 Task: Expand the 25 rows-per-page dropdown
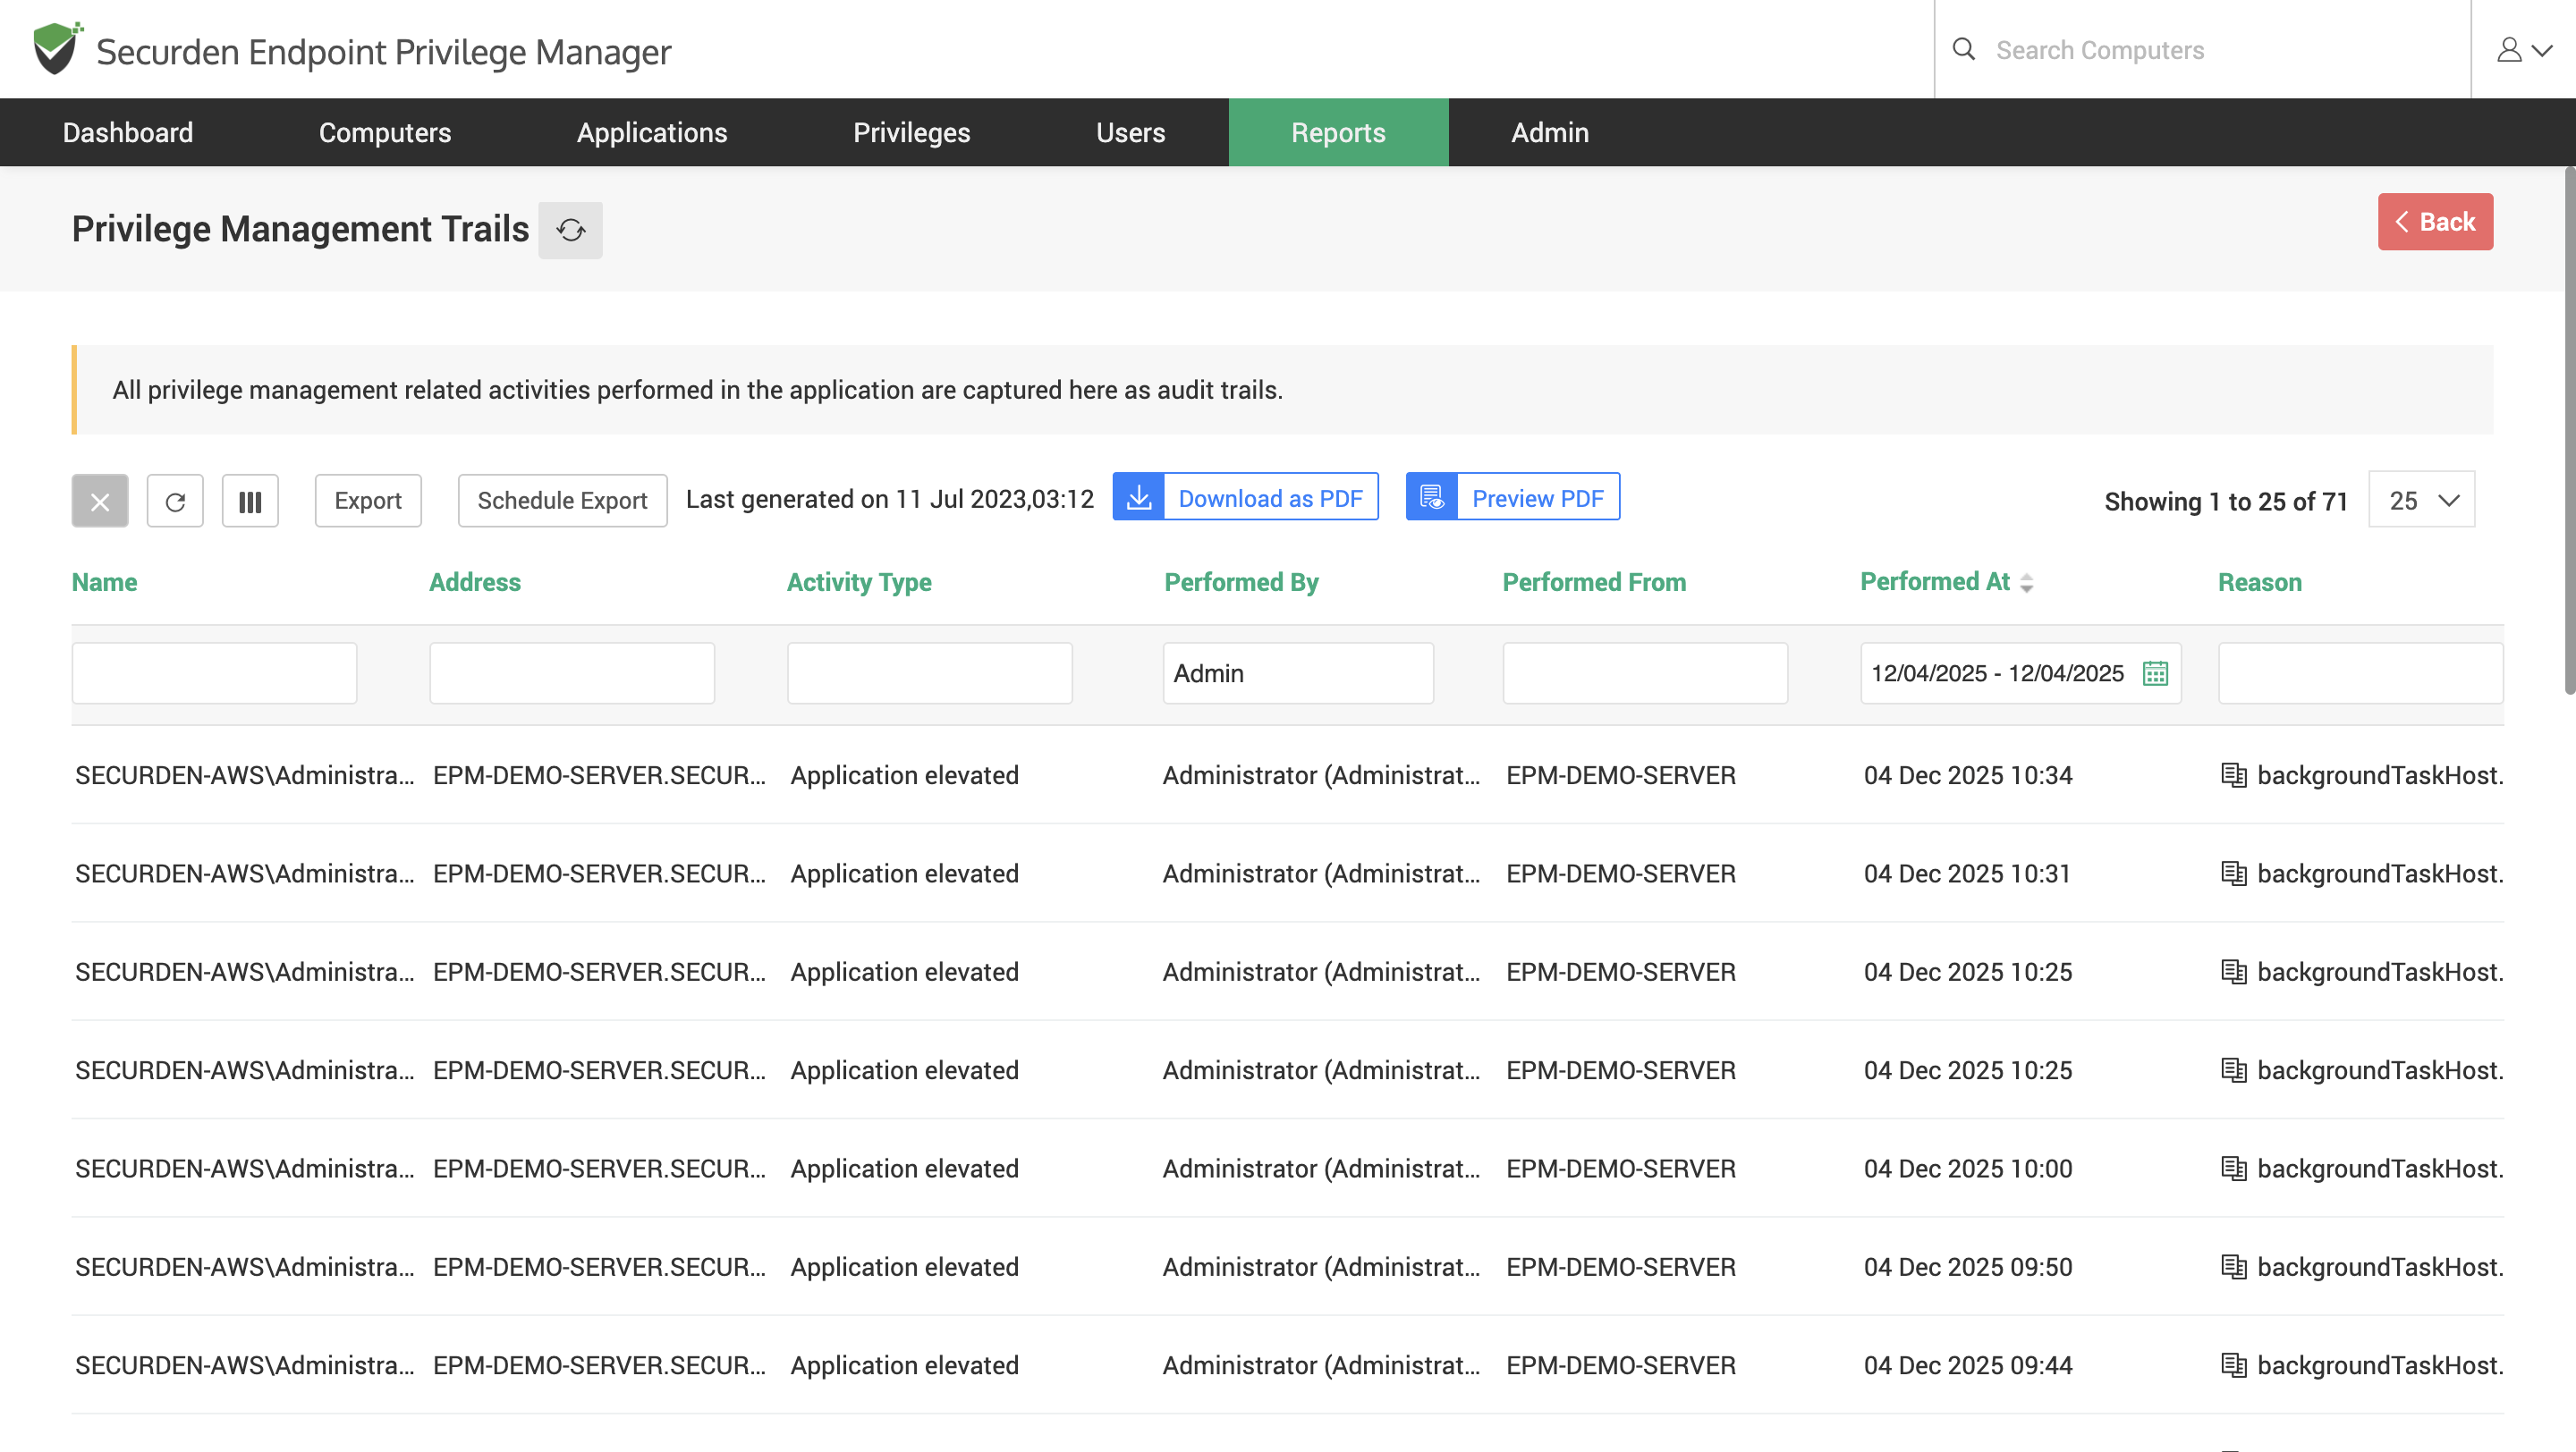coord(2421,501)
